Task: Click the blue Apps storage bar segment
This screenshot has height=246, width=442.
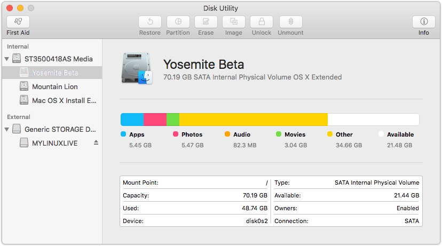Action: pos(132,120)
